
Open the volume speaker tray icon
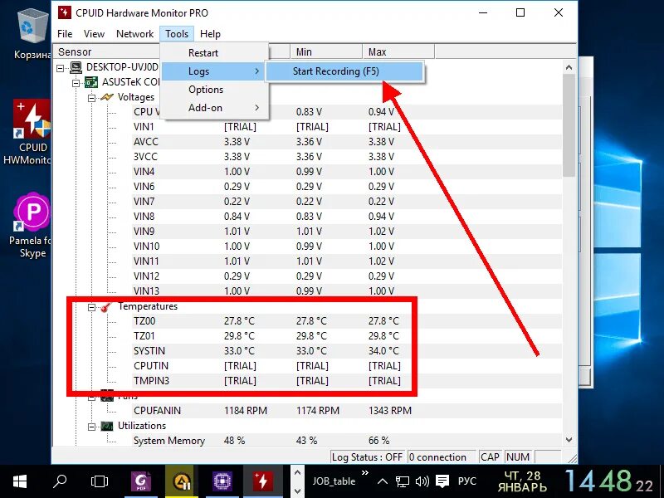(x=422, y=481)
